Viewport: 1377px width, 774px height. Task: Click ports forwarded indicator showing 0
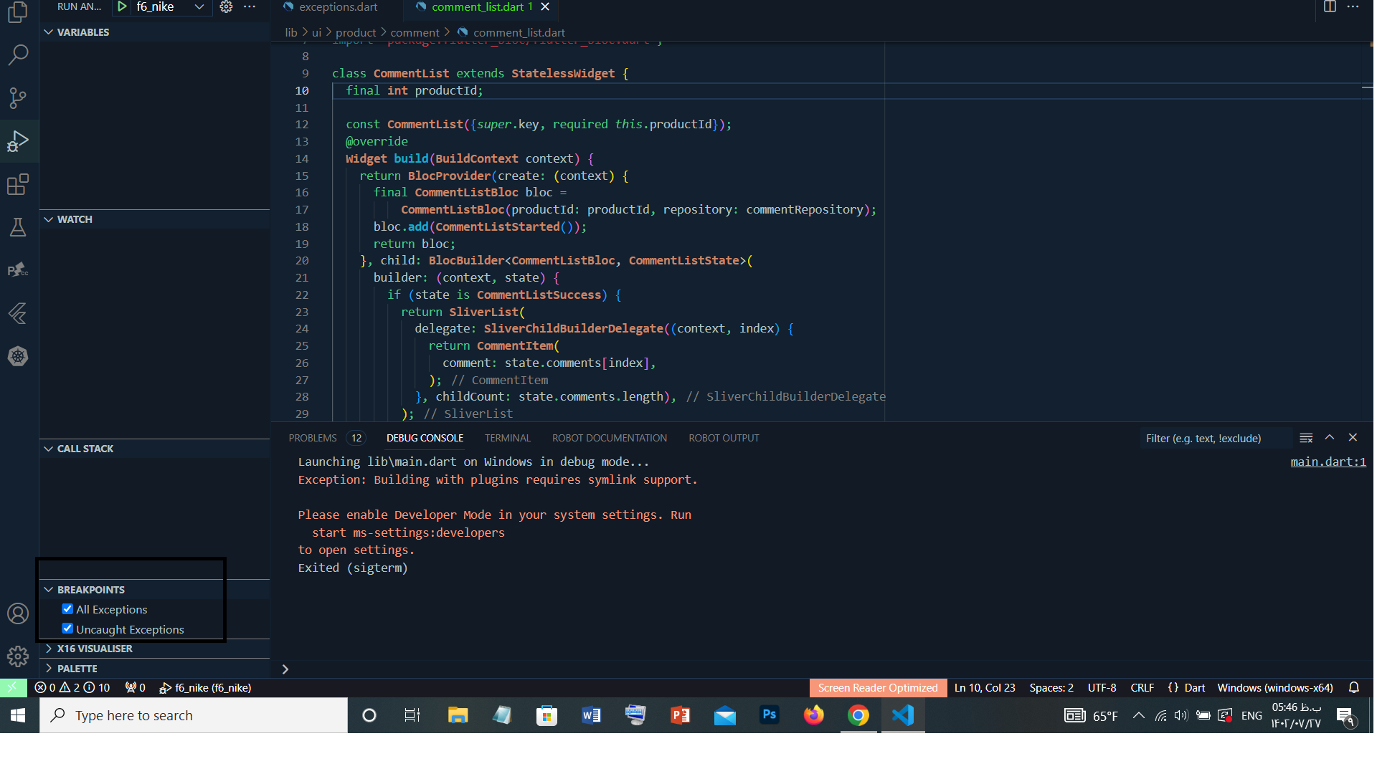tap(136, 687)
